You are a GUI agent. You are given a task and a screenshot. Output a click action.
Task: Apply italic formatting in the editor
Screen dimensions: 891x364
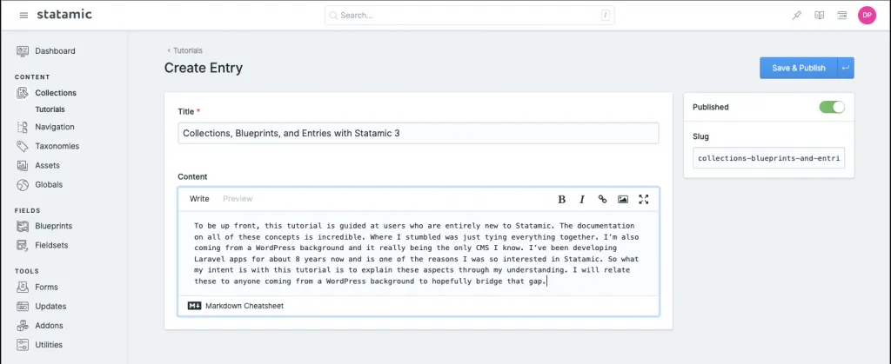click(582, 199)
